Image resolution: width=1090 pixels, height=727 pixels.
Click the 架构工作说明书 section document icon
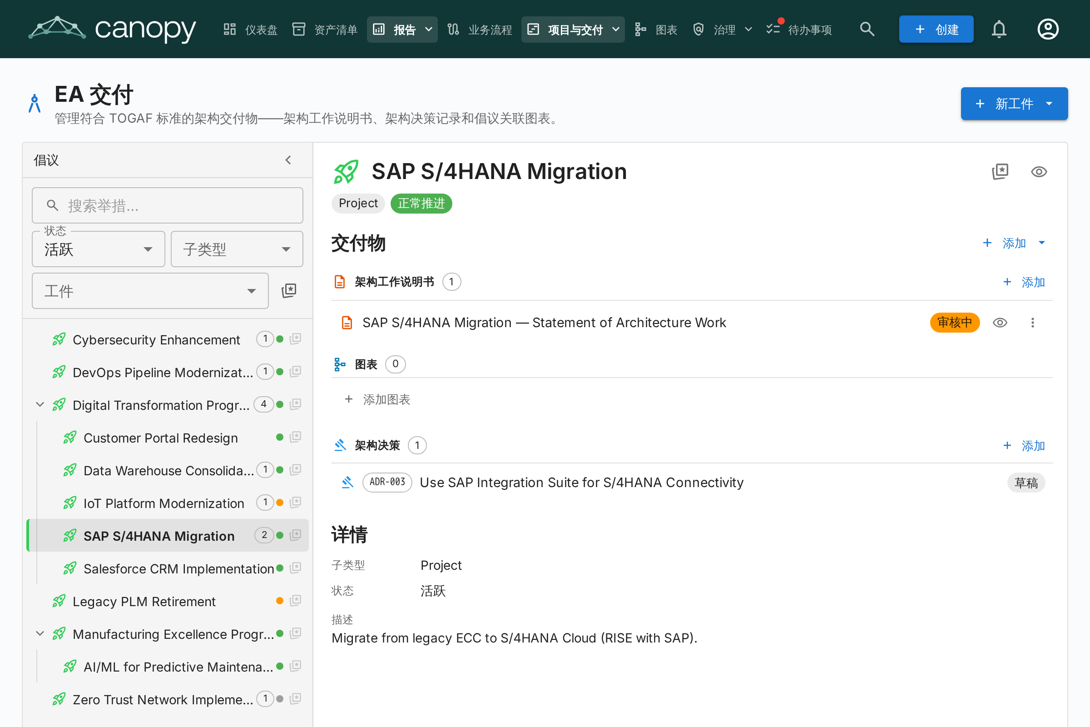[x=340, y=282]
